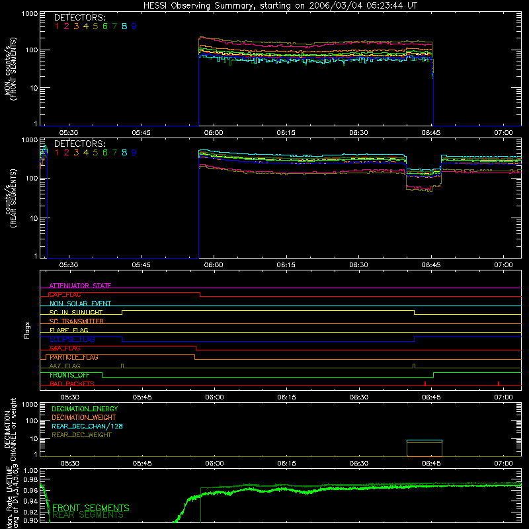Click the FRONTS_OFF flag label

click(x=69, y=375)
